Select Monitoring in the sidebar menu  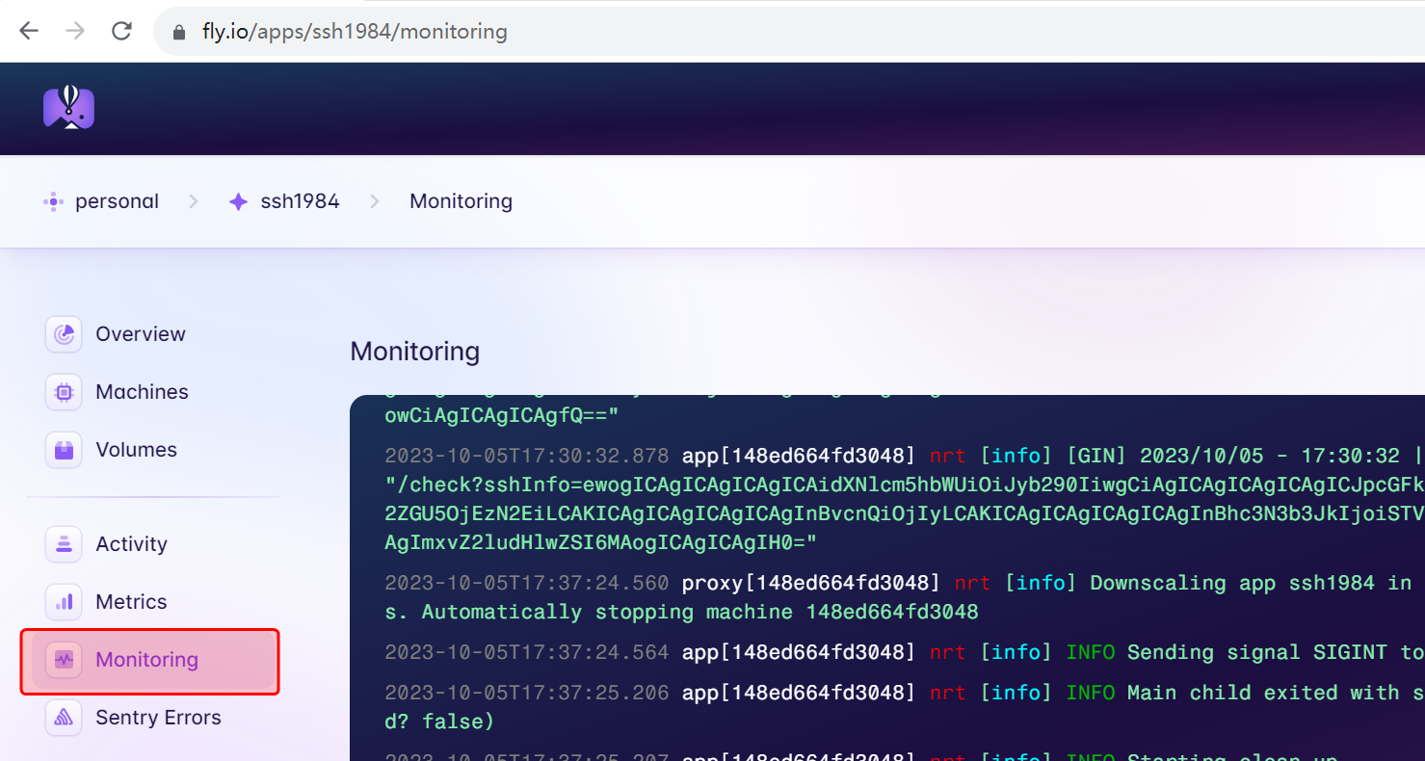click(x=146, y=660)
